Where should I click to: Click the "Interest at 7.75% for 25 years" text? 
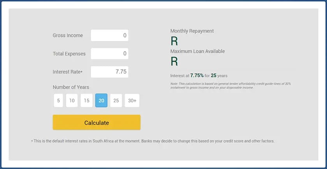coord(199,76)
